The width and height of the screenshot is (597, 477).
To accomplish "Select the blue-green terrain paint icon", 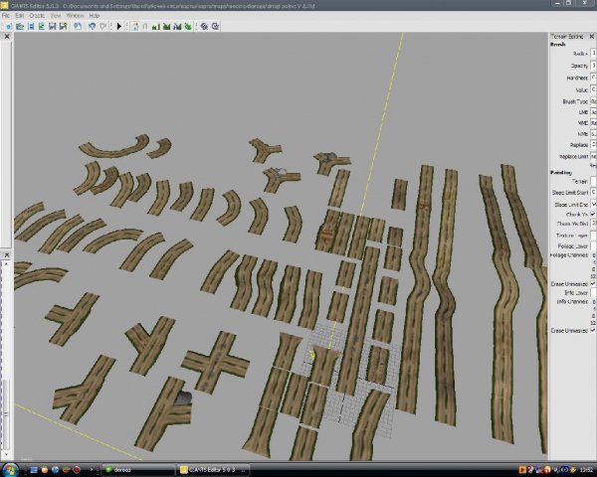I will 177,26.
